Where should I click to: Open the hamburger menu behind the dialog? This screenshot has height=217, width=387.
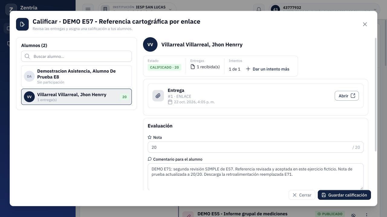pyautogui.click(x=88, y=9)
